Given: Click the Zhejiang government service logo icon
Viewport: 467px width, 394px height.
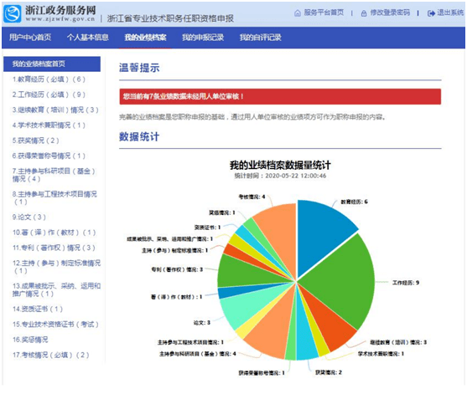Looking at the screenshot, I should pos(13,13).
